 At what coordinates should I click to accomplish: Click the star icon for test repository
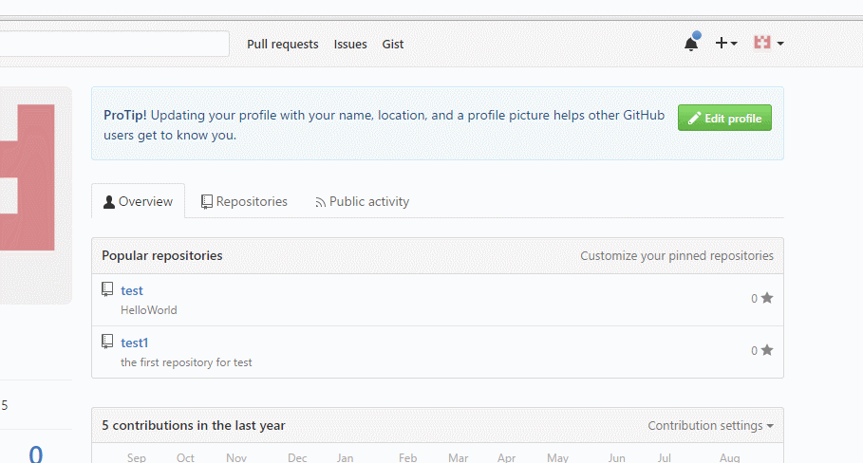[x=767, y=298]
